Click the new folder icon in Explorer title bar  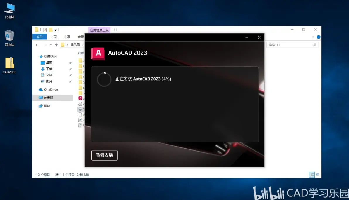51,30
